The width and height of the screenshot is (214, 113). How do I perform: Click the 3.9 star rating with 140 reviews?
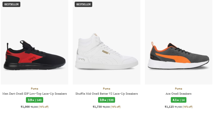(35, 100)
